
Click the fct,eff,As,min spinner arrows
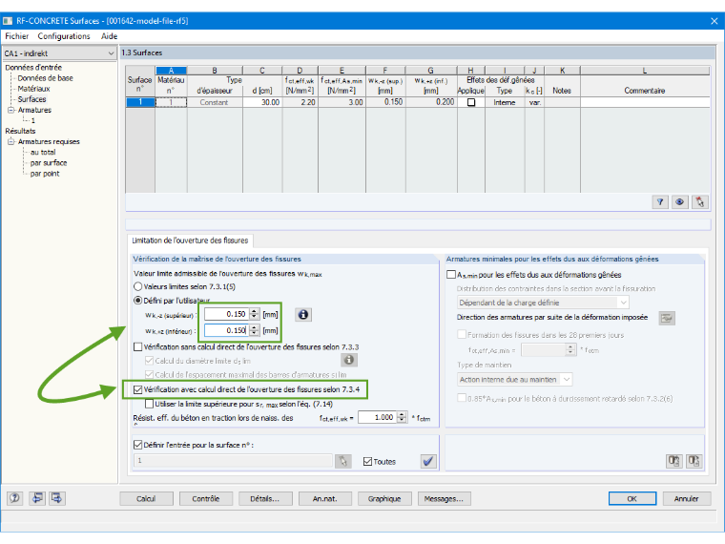(570, 350)
